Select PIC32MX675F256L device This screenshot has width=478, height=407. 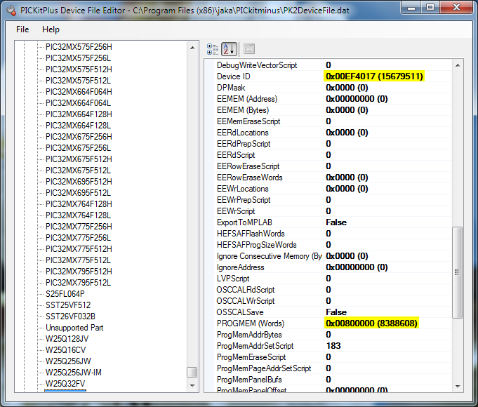(x=79, y=148)
